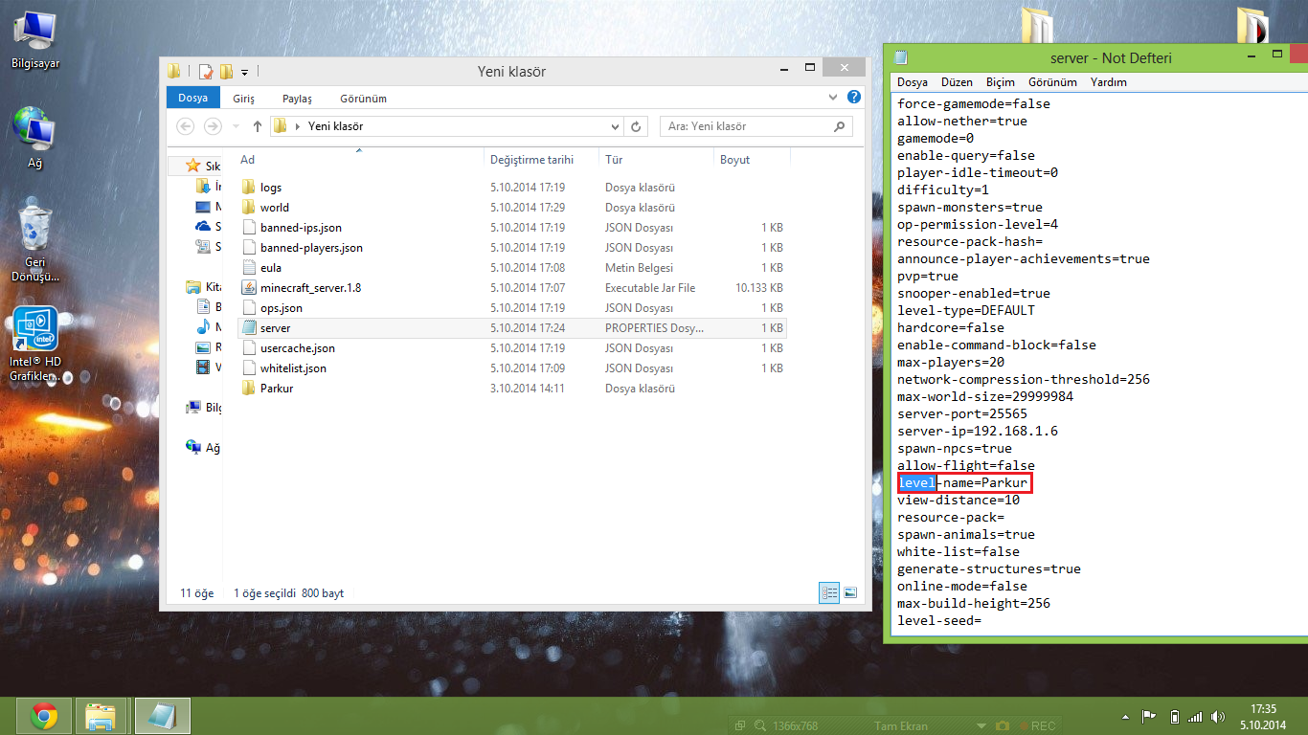
Task: Show hidden tray icons with the up arrow
Action: click(x=1126, y=716)
